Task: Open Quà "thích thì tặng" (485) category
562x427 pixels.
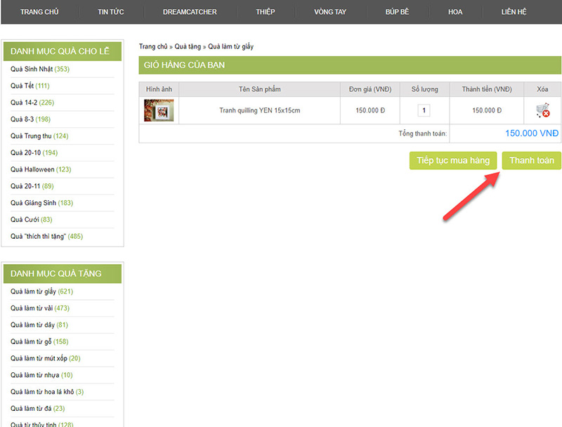Action: (x=46, y=236)
